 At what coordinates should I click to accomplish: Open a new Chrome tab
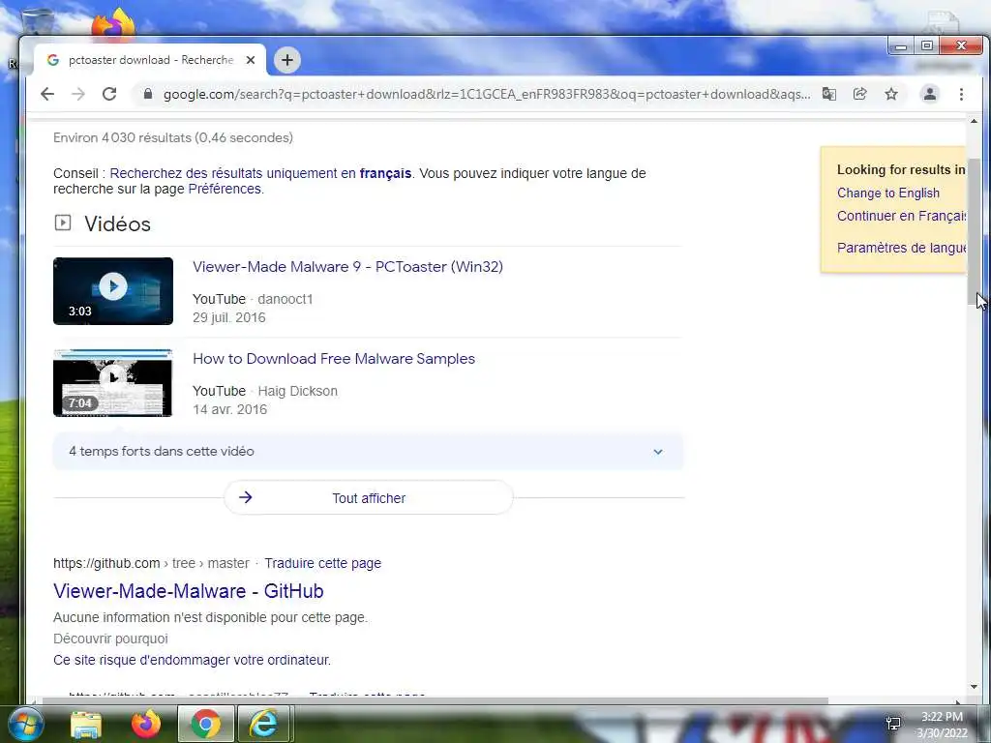point(286,60)
